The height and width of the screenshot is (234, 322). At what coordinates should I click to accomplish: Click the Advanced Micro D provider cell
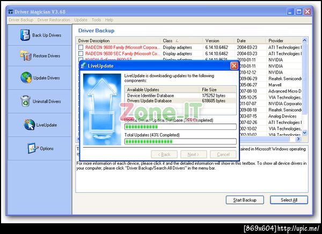(x=284, y=91)
